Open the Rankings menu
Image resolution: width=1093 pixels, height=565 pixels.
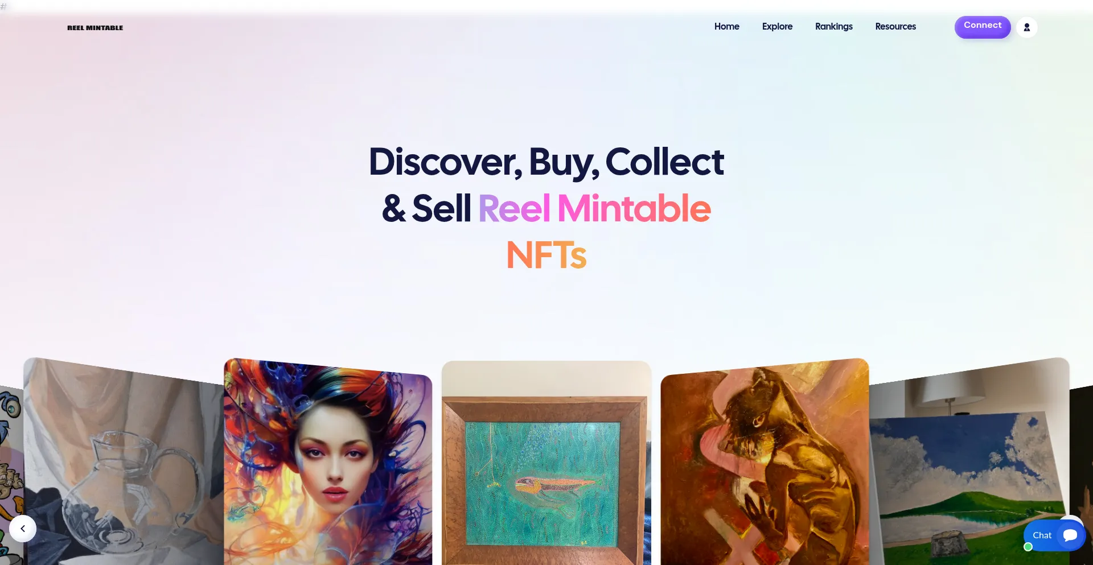(834, 27)
